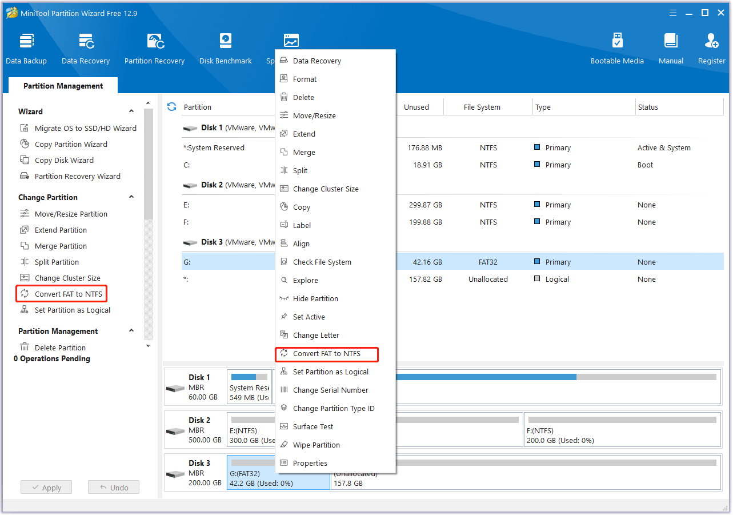Select Move/Resize in the context menu
733x515 pixels.
pos(335,115)
